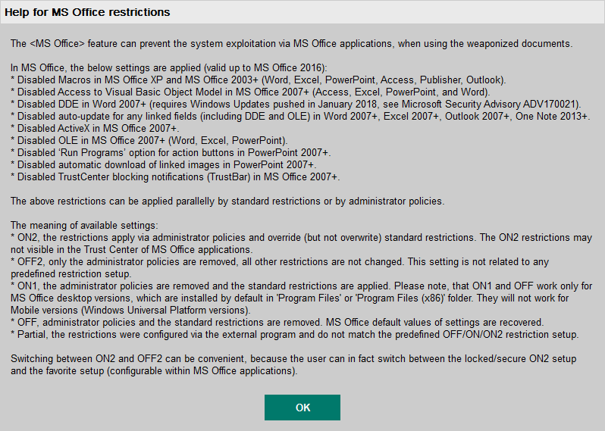Click the 'Disabled OLE in MS Office 2007+' line
605x431 pixels.
(148, 140)
